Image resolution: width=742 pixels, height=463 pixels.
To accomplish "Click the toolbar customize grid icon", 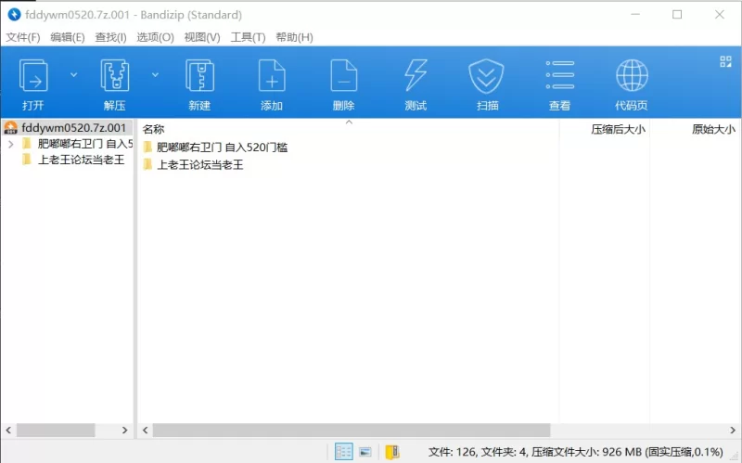I will (x=725, y=61).
